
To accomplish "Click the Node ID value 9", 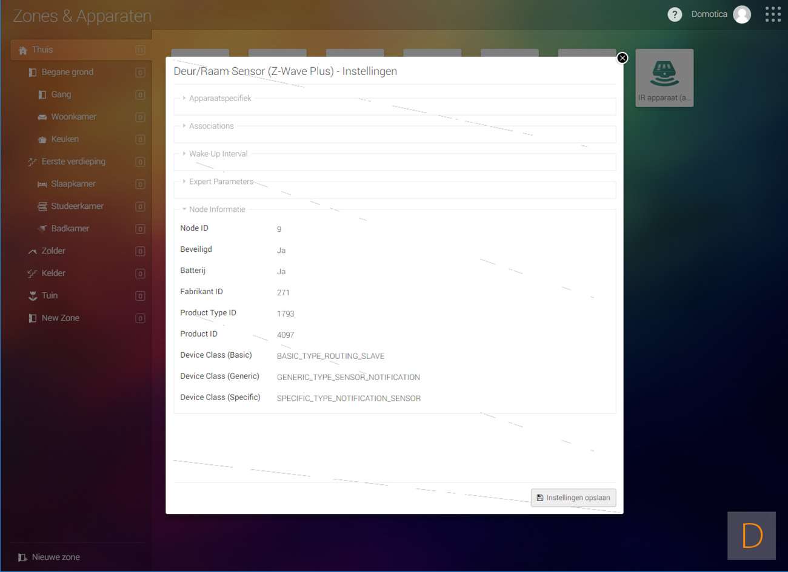I will tap(279, 229).
